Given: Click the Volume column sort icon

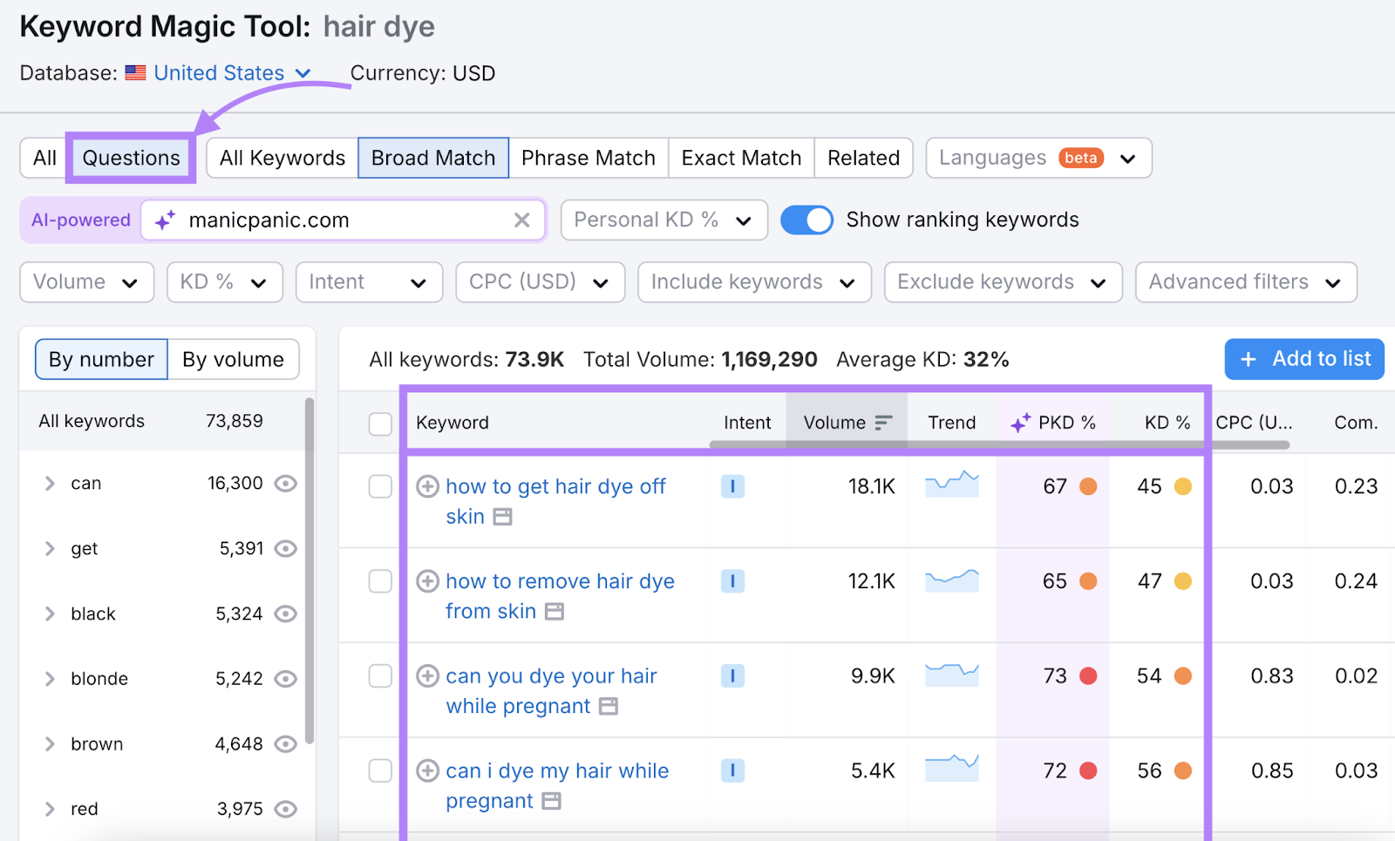Looking at the screenshot, I should click(x=883, y=423).
